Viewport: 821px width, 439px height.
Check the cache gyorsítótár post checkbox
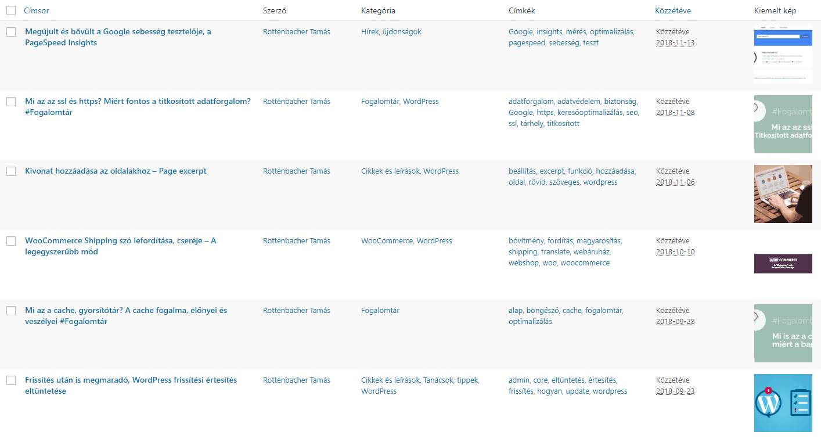click(x=11, y=311)
